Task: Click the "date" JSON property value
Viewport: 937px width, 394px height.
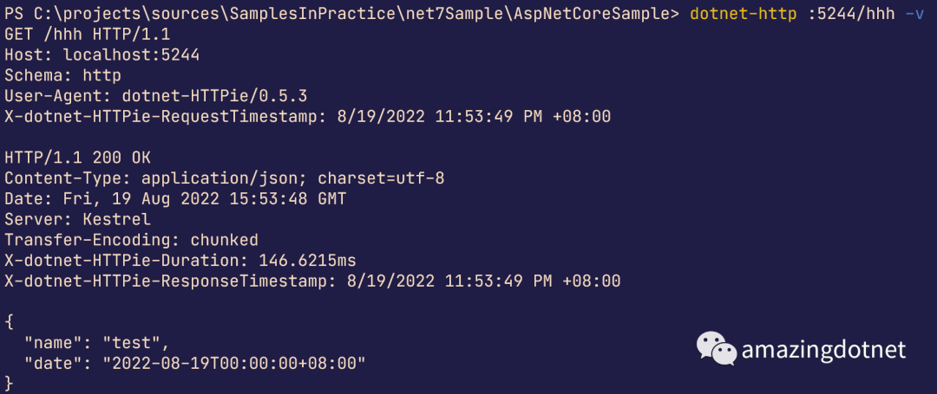Action: (x=233, y=362)
